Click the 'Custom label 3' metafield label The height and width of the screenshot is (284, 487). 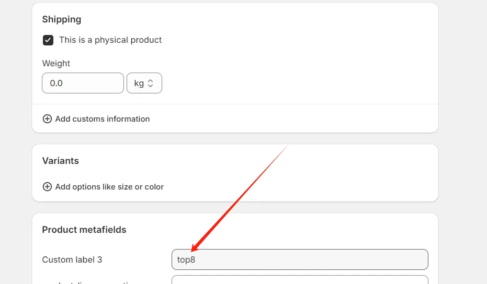[x=72, y=259]
